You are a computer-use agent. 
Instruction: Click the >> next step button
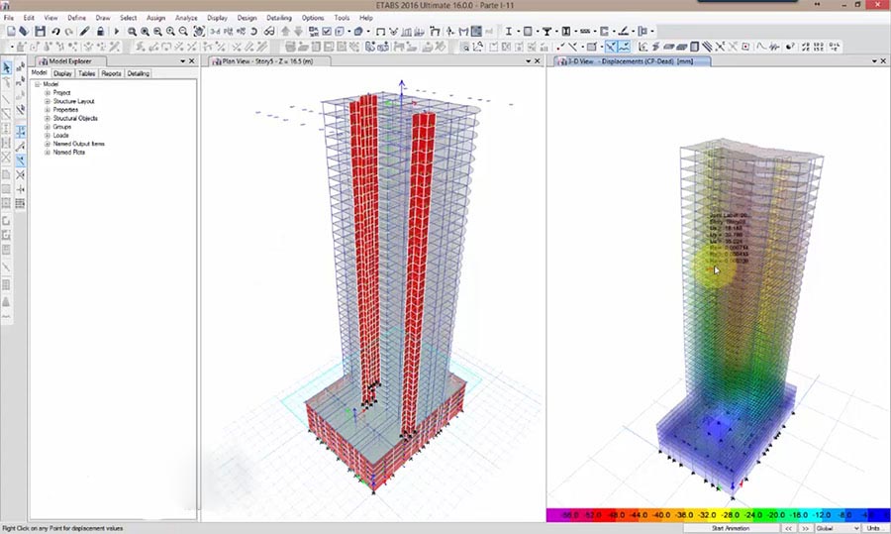(805, 528)
